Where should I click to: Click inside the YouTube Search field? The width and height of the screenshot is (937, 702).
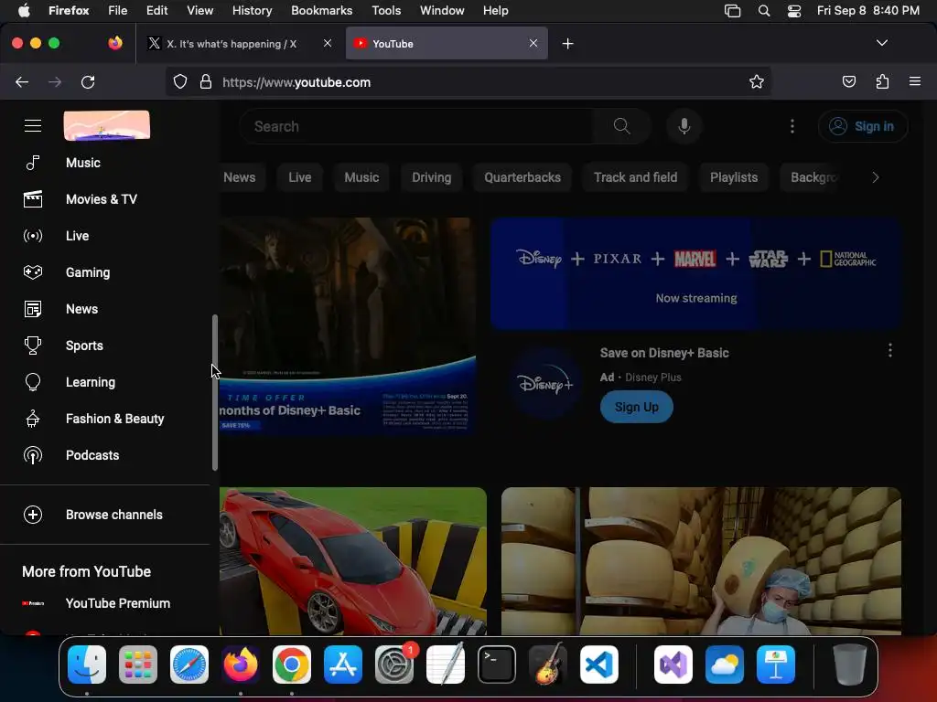tap(418, 126)
